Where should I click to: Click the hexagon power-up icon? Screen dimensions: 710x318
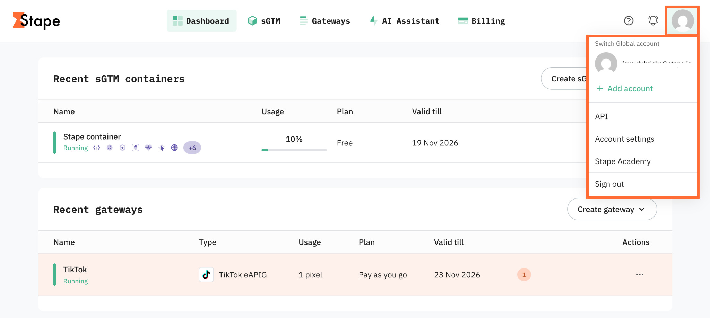pos(122,148)
